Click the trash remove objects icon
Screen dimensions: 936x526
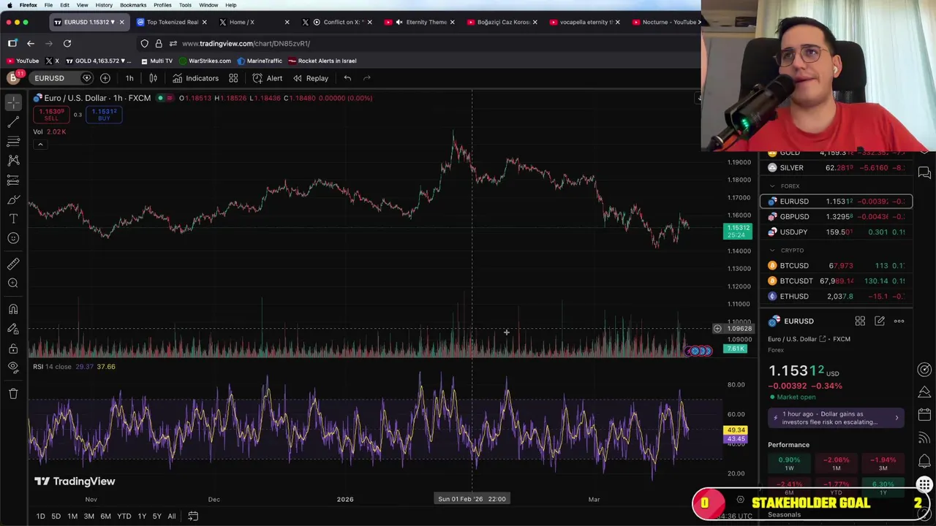coord(13,394)
